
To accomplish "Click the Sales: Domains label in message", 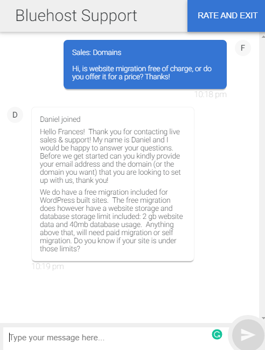I will click(96, 52).
